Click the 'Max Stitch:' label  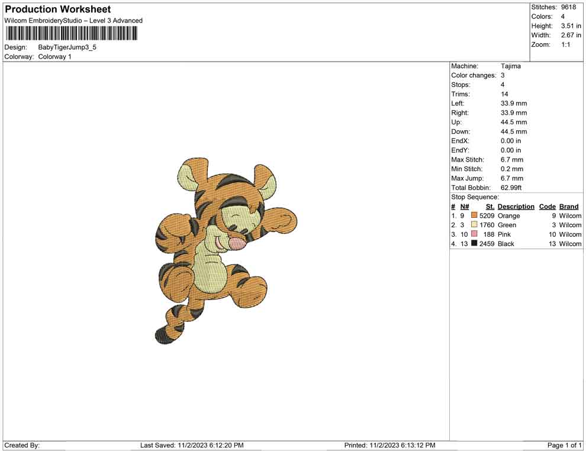click(x=468, y=160)
